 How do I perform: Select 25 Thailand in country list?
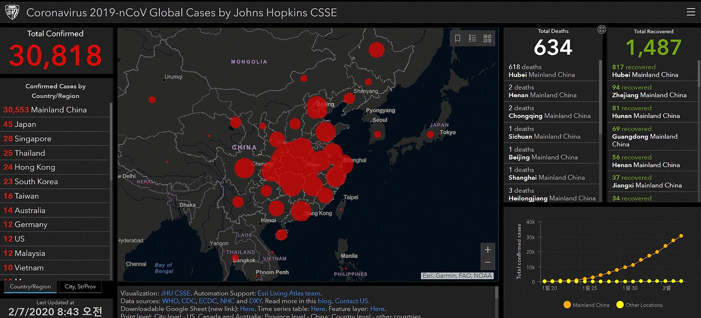tap(55, 153)
